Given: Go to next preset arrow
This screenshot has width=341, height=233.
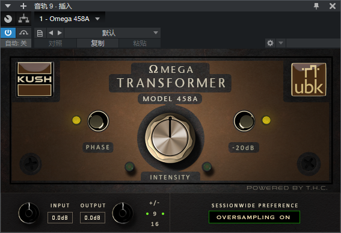Looking at the screenshot, I should 60,33.
